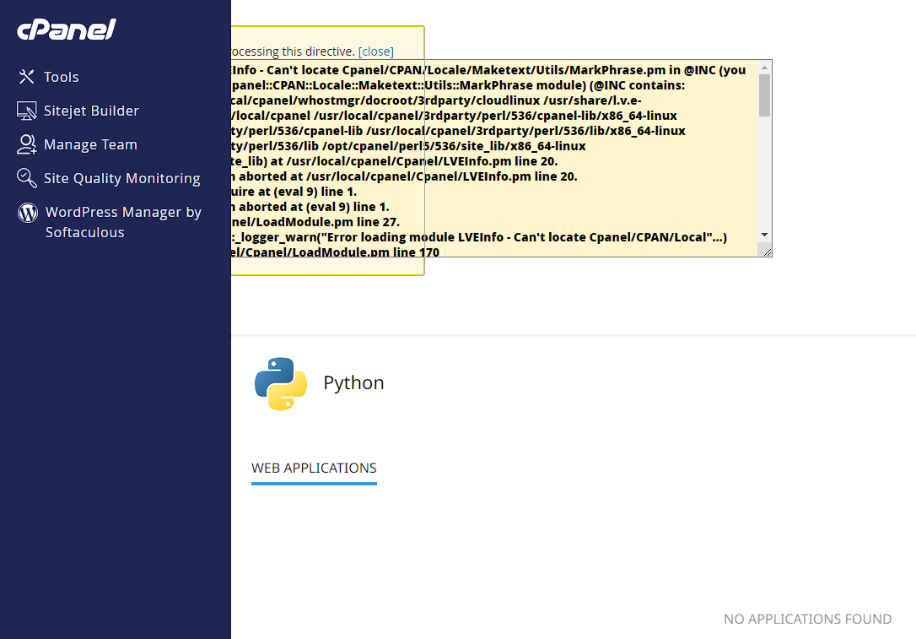Click the error box scrollbar thumb
Image resolution: width=916 pixels, height=639 pixels.
click(764, 95)
